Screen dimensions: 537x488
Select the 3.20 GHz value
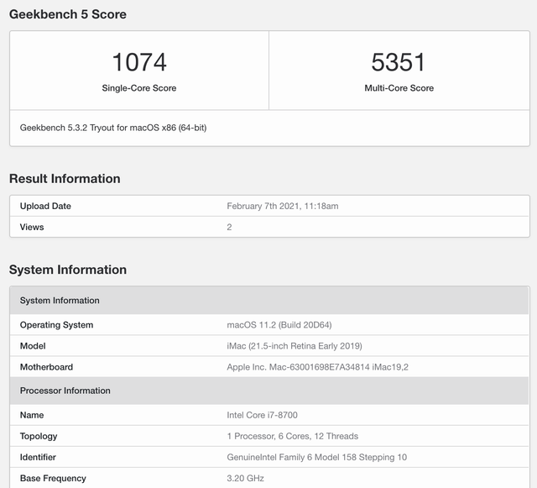click(x=245, y=479)
